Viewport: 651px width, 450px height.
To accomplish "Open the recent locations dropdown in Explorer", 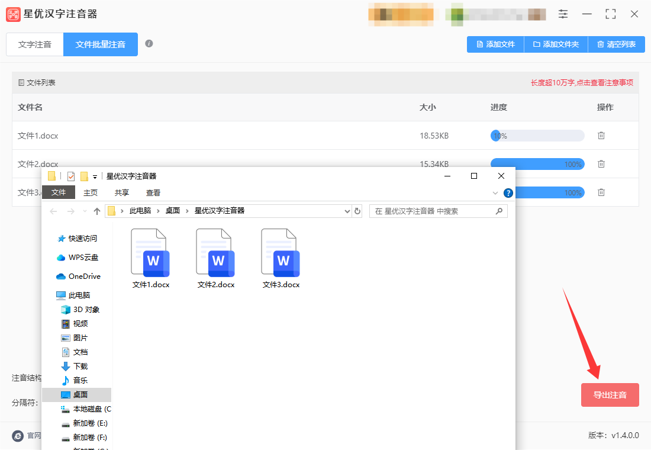I will 85,211.
